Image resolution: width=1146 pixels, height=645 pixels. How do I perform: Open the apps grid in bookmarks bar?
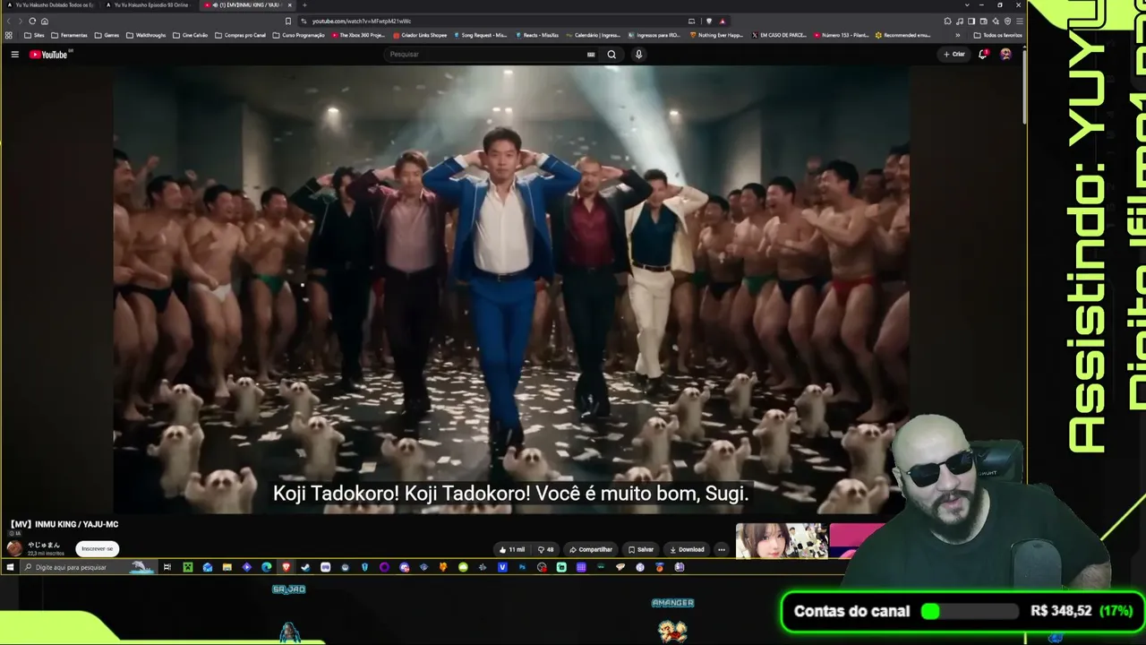9,35
